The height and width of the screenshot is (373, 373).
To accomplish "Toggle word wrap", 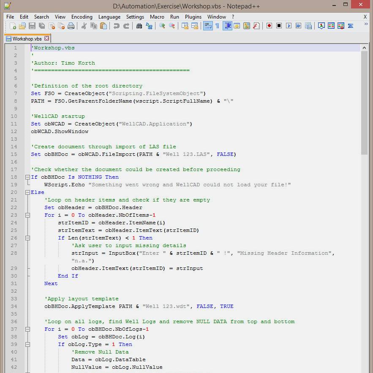I will 208,26.
